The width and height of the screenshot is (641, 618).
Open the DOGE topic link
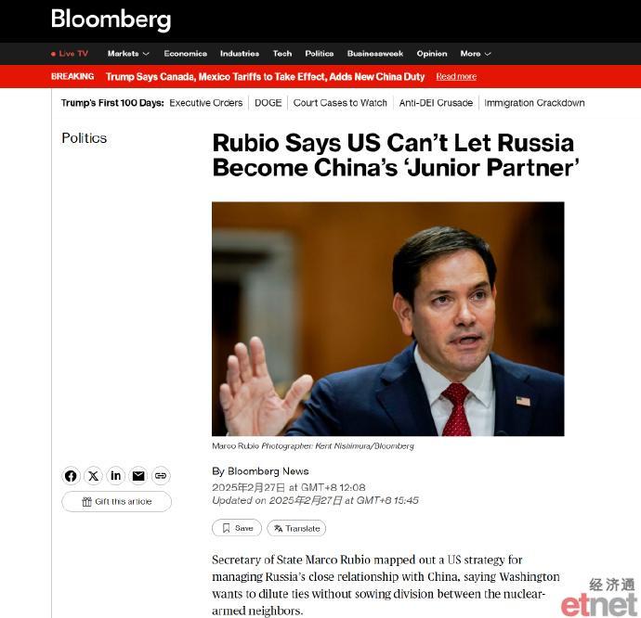pos(268,103)
